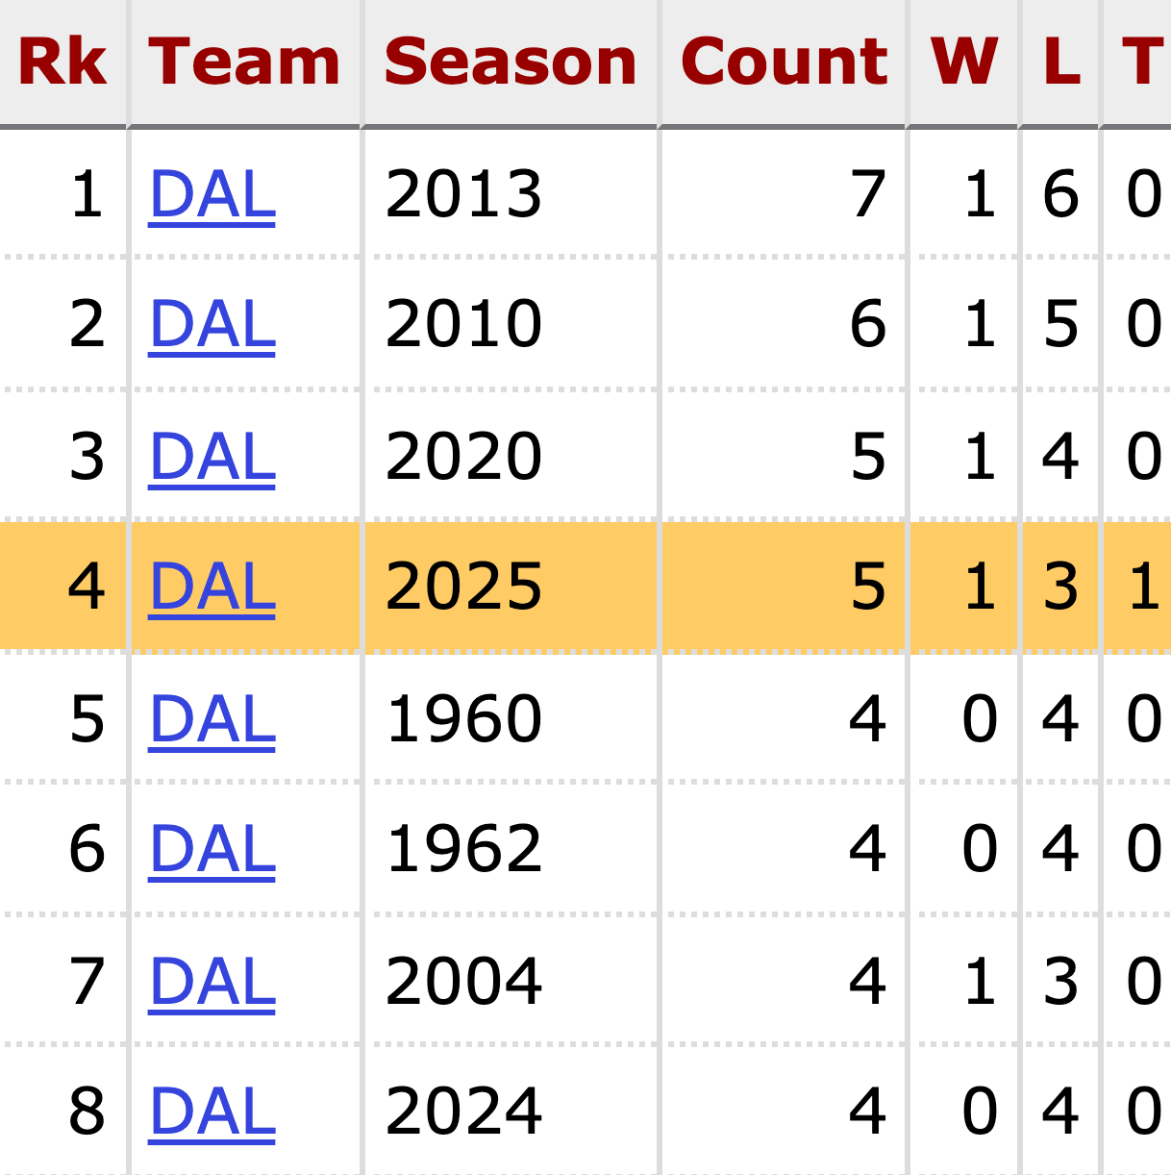Sort by the W column header

963,62
